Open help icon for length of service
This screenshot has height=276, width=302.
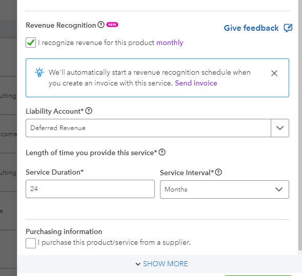(162, 152)
